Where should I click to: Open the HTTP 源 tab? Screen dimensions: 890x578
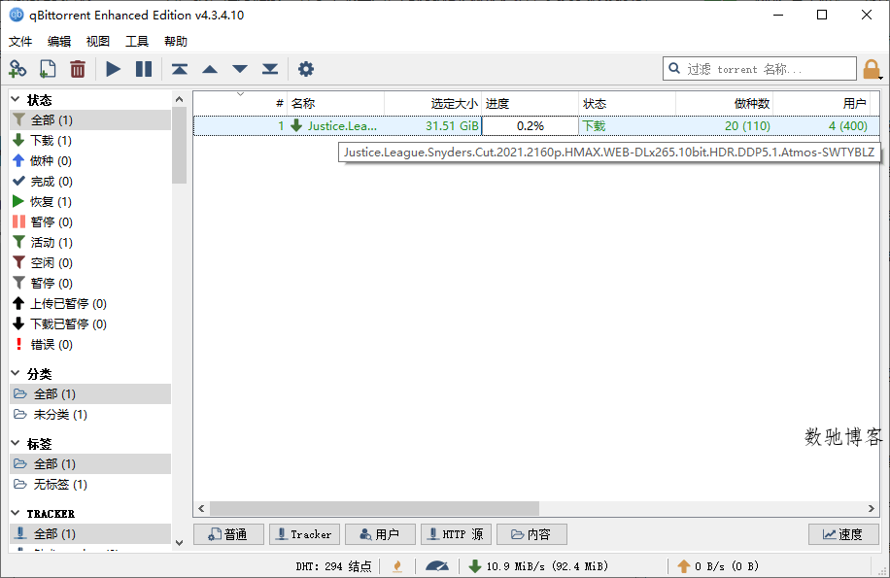click(x=457, y=534)
